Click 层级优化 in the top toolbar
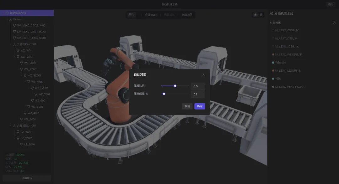Image resolution: width=339 pixels, height=184 pixels. click(169, 15)
